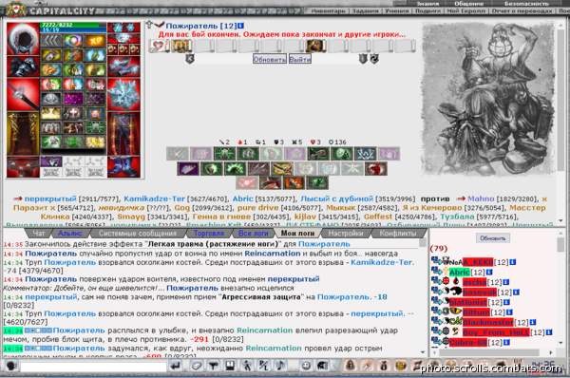Click the orange XP buff icon

point(96,41)
